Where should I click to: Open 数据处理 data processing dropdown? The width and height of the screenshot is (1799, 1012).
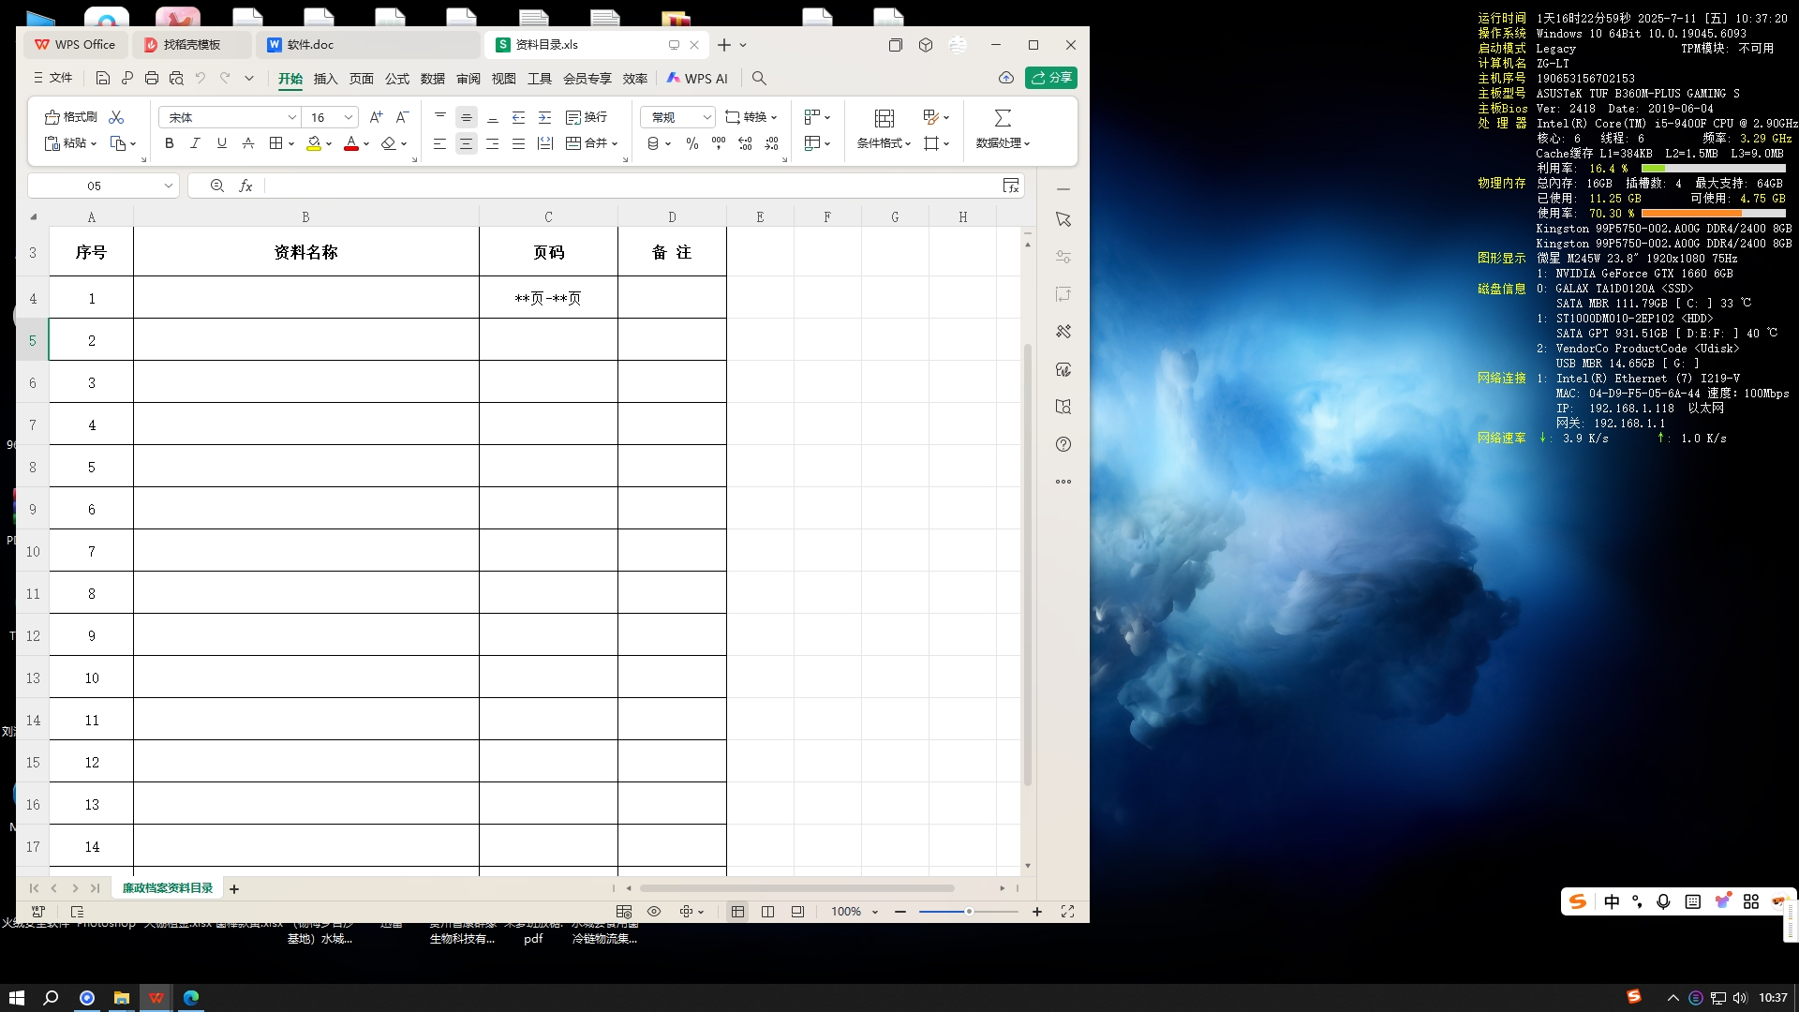coord(1003,143)
